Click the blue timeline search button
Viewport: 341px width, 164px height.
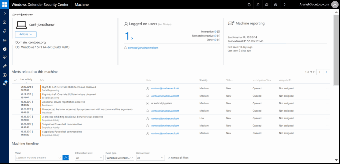[x=66, y=158]
